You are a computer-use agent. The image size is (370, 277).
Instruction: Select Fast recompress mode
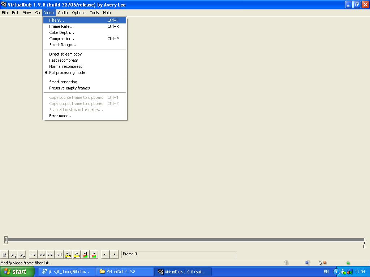[85, 60]
